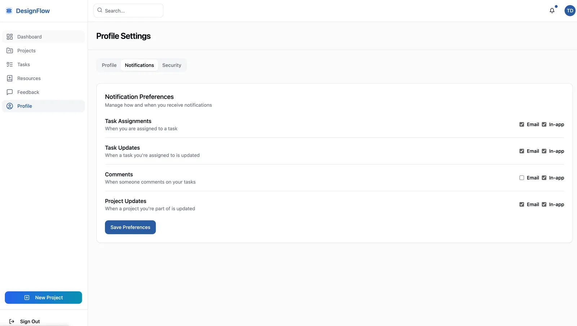Uncheck In-app for Task Updates
Screen dimensions: 577x326
(x=544, y=151)
